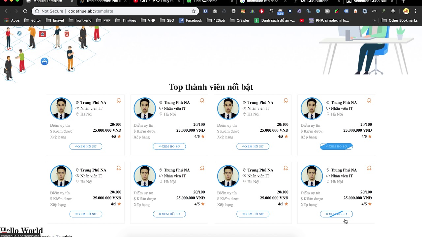Click the award badge on last bottom-row card
Screen dimensions: 422x237
click(369, 168)
